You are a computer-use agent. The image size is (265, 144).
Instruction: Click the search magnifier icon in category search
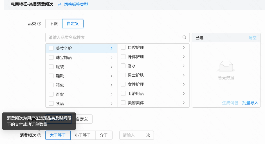[184, 37]
